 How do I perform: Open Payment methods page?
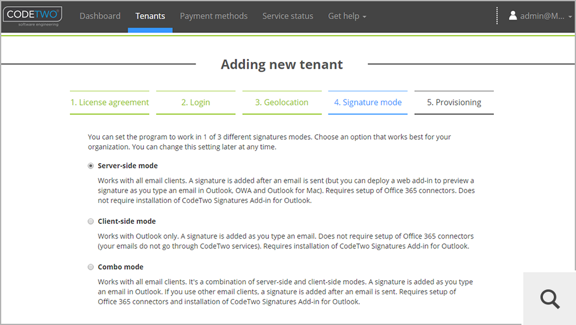(214, 16)
